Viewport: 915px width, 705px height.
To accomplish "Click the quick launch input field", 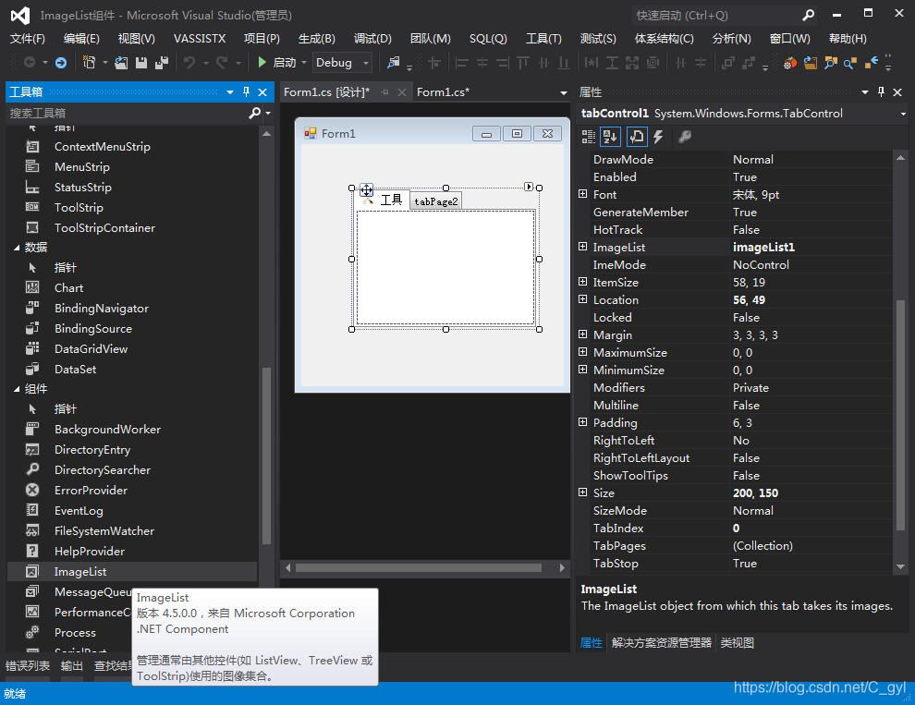I will click(714, 15).
